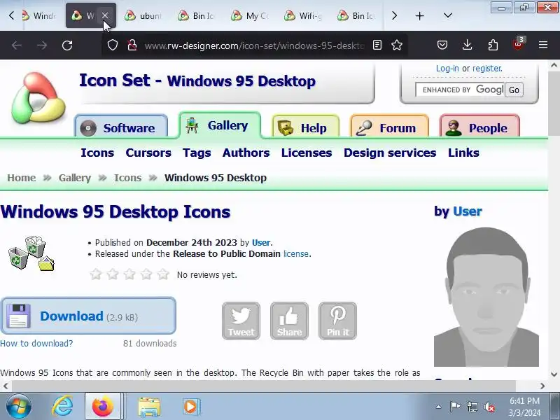Share via the Tweet button
The height and width of the screenshot is (420, 560).
241,321
